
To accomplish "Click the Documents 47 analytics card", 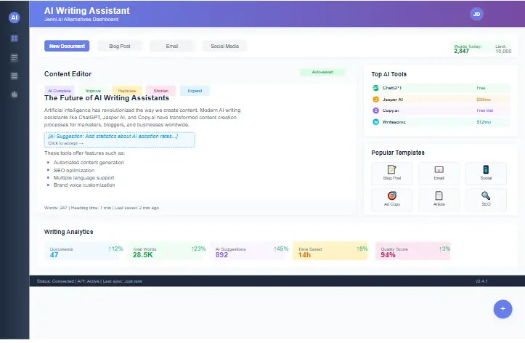I will pyautogui.click(x=82, y=251).
